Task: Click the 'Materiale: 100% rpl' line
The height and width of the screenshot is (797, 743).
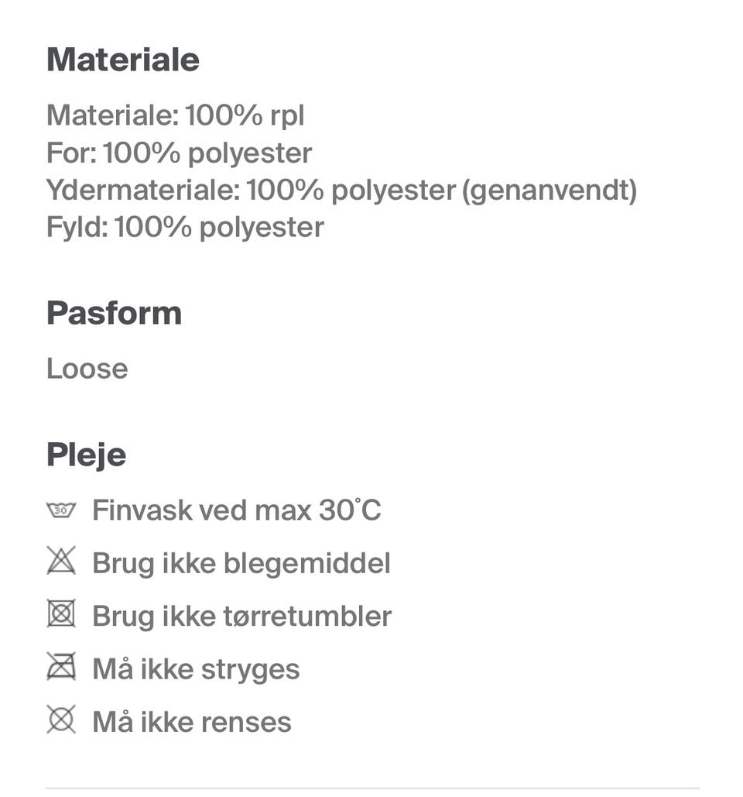Action: 176,115
